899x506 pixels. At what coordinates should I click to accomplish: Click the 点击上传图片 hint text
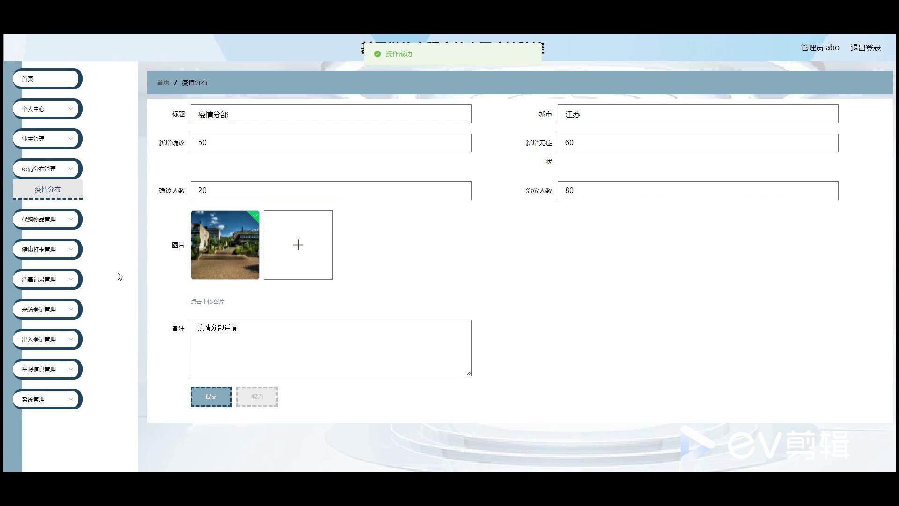(207, 302)
